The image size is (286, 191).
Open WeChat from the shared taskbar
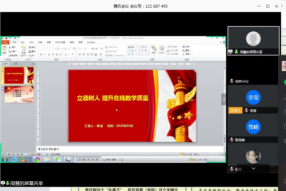[x=58, y=160]
